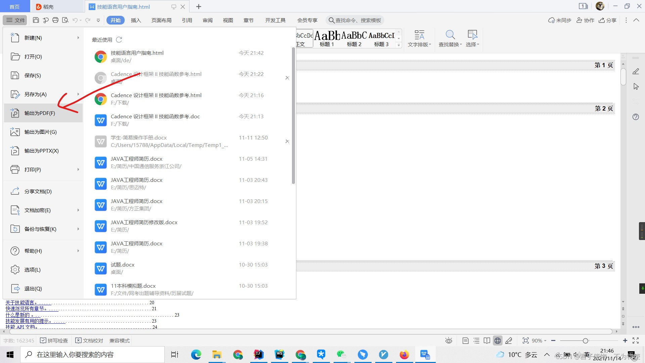
Task: Expand the Select tool dropdown
Action: (x=478, y=45)
